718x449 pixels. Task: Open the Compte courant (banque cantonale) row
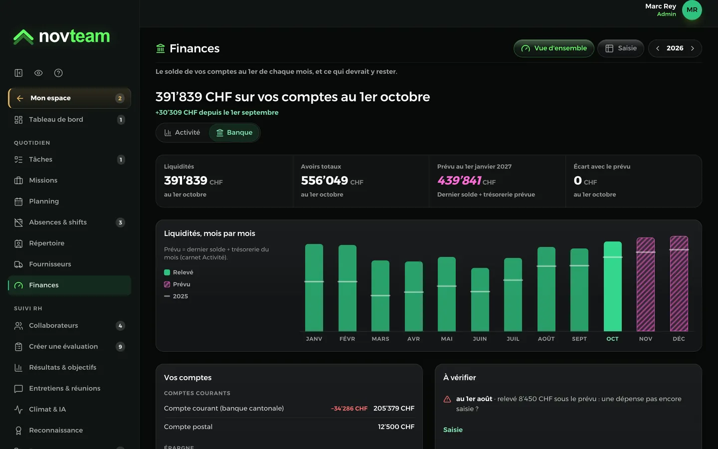click(x=289, y=409)
